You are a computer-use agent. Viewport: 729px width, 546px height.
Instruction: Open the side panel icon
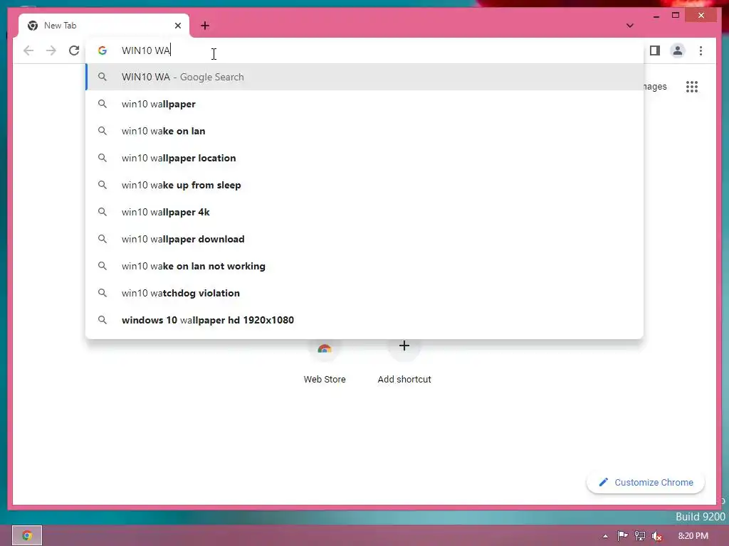pyautogui.click(x=655, y=50)
